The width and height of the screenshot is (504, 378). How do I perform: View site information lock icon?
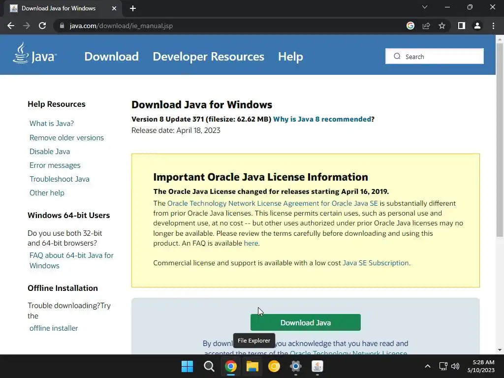click(x=62, y=26)
